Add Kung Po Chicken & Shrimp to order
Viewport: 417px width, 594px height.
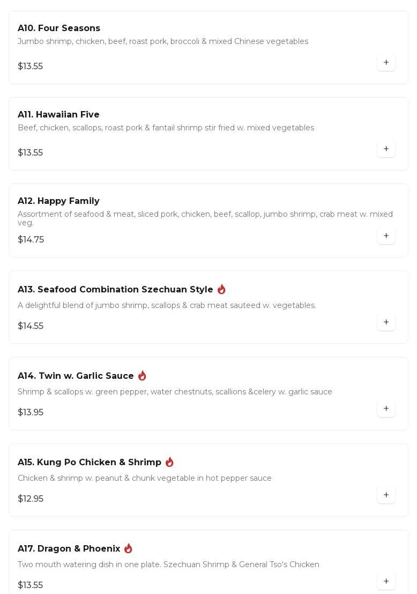tap(386, 495)
